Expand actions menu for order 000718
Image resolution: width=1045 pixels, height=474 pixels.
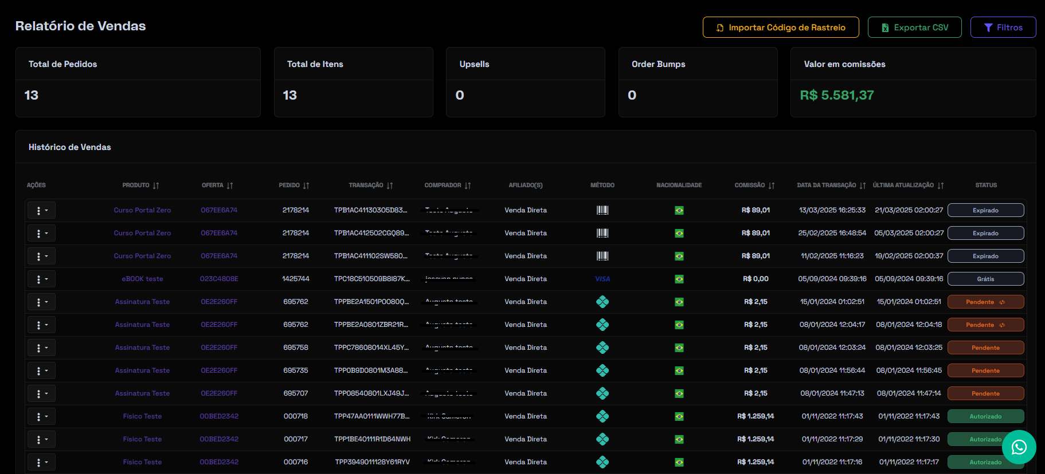point(41,417)
